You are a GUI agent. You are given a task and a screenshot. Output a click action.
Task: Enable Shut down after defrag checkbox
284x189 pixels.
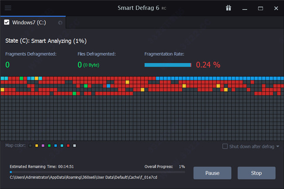tap(225, 146)
